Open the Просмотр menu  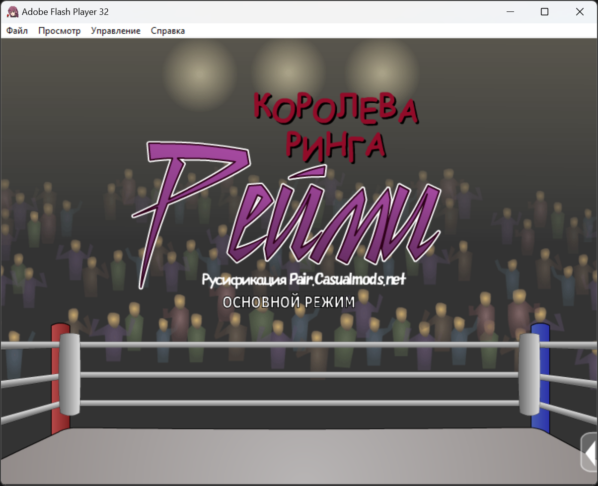point(59,31)
